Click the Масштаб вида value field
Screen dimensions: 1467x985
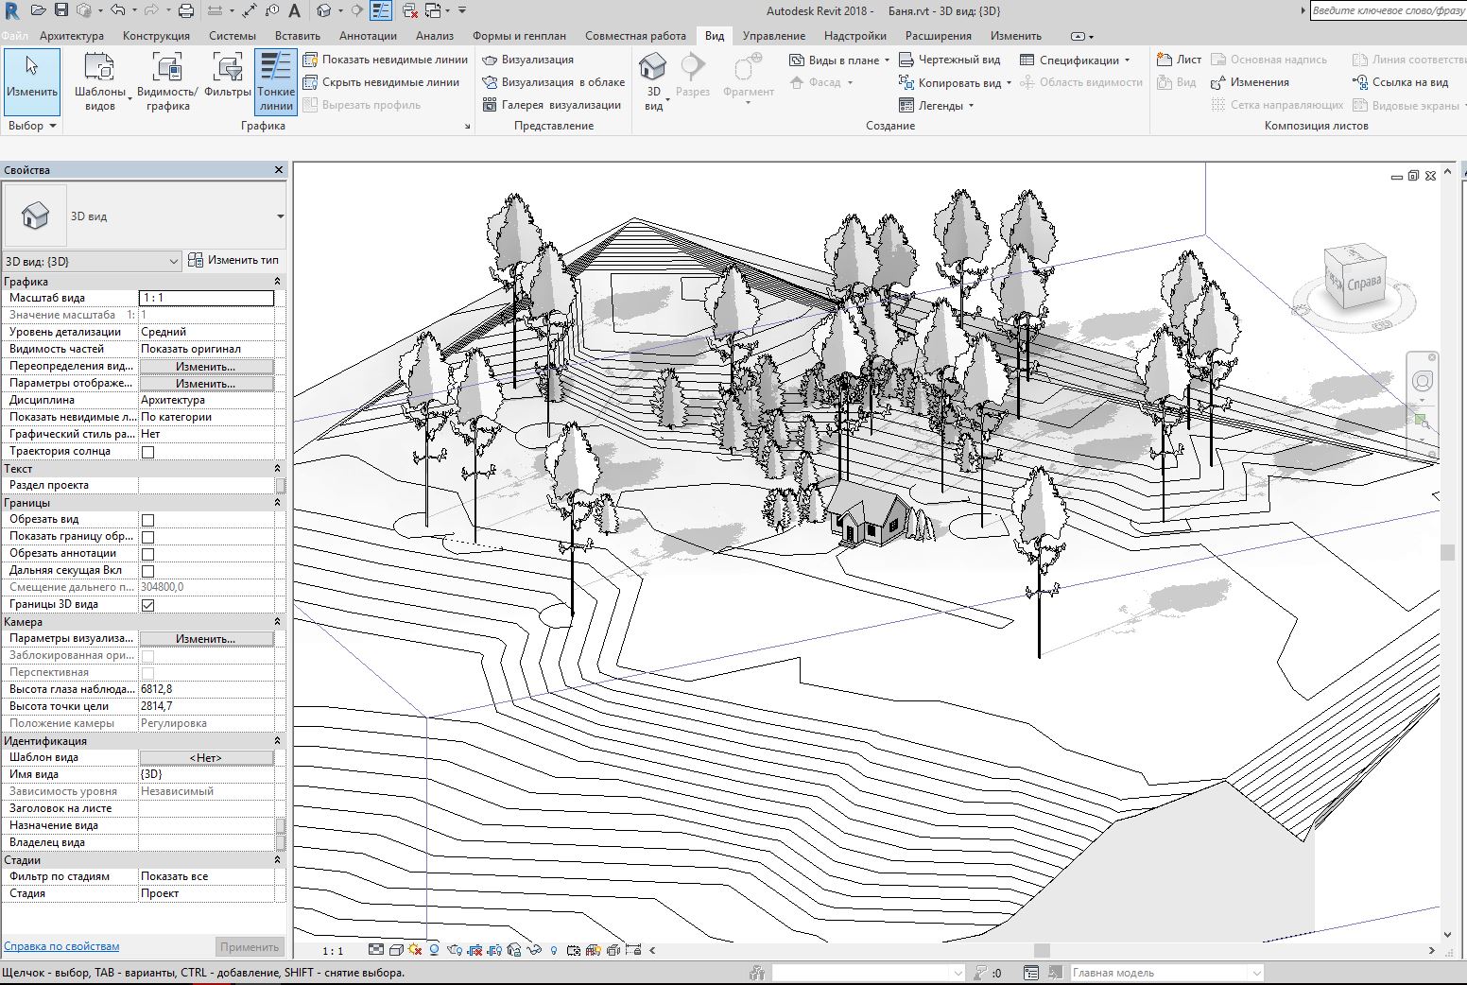click(206, 298)
